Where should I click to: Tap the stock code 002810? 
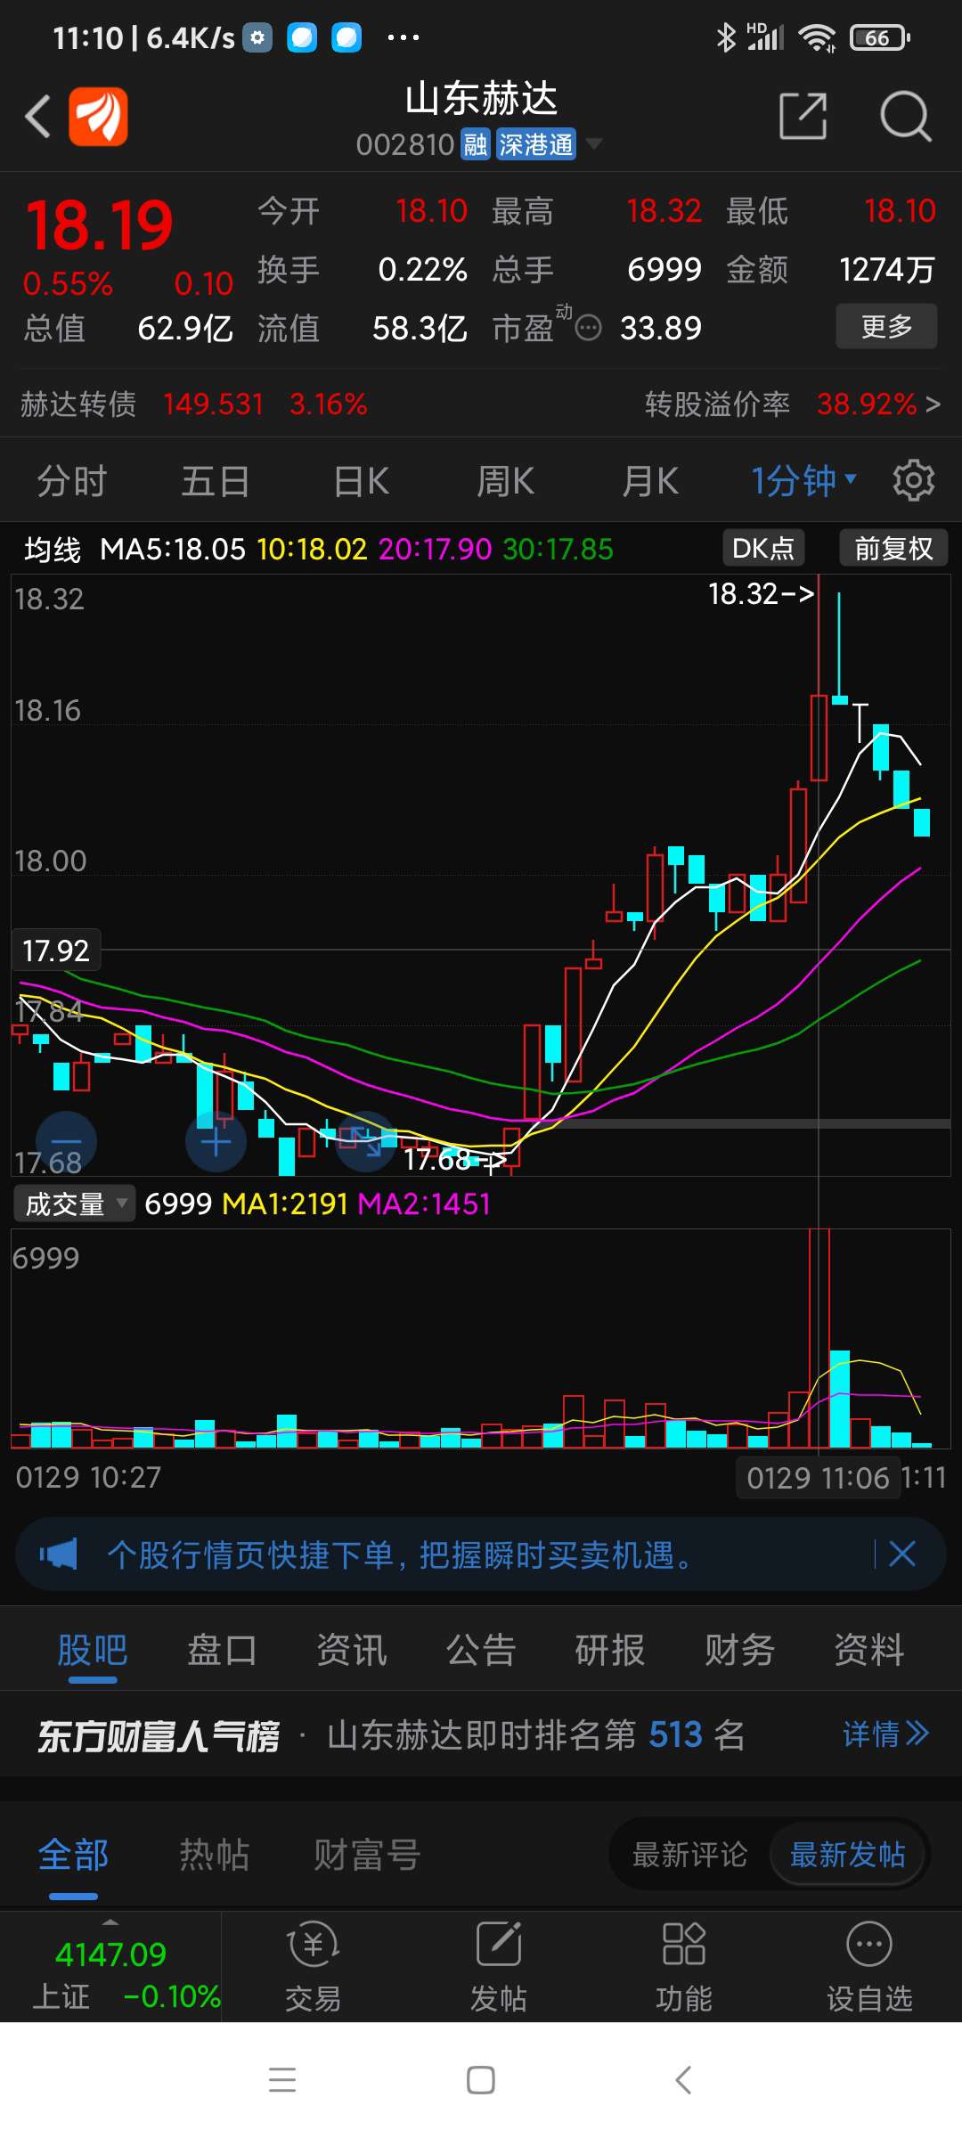(x=405, y=144)
